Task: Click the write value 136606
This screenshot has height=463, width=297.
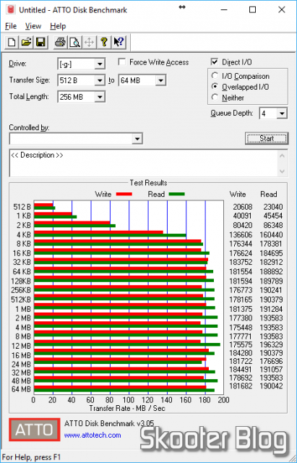Action: pyautogui.click(x=241, y=234)
